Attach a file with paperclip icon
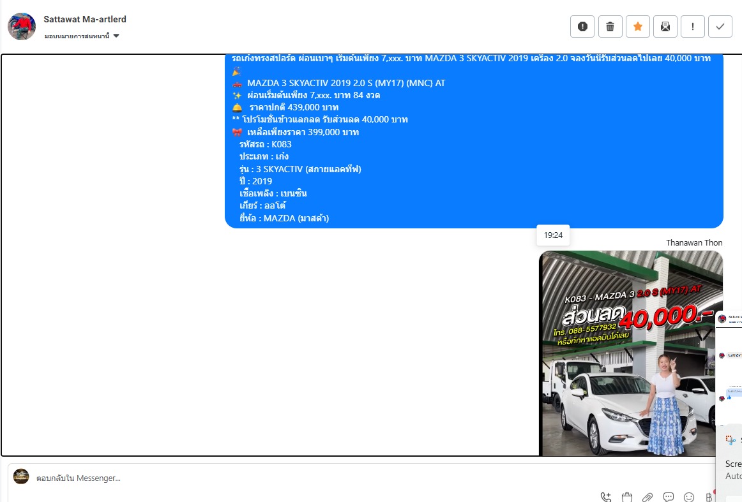 [x=647, y=497]
